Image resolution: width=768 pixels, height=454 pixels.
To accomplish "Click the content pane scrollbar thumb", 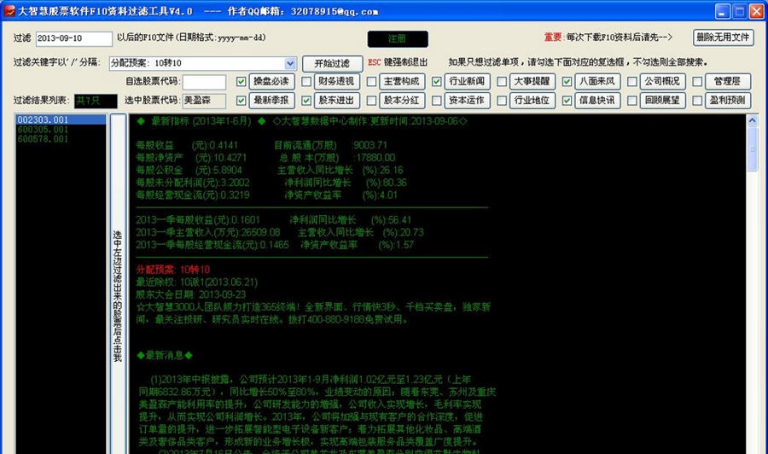I will pyautogui.click(x=752, y=149).
